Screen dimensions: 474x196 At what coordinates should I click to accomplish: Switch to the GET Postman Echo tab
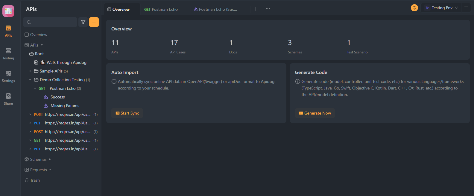pos(161,9)
